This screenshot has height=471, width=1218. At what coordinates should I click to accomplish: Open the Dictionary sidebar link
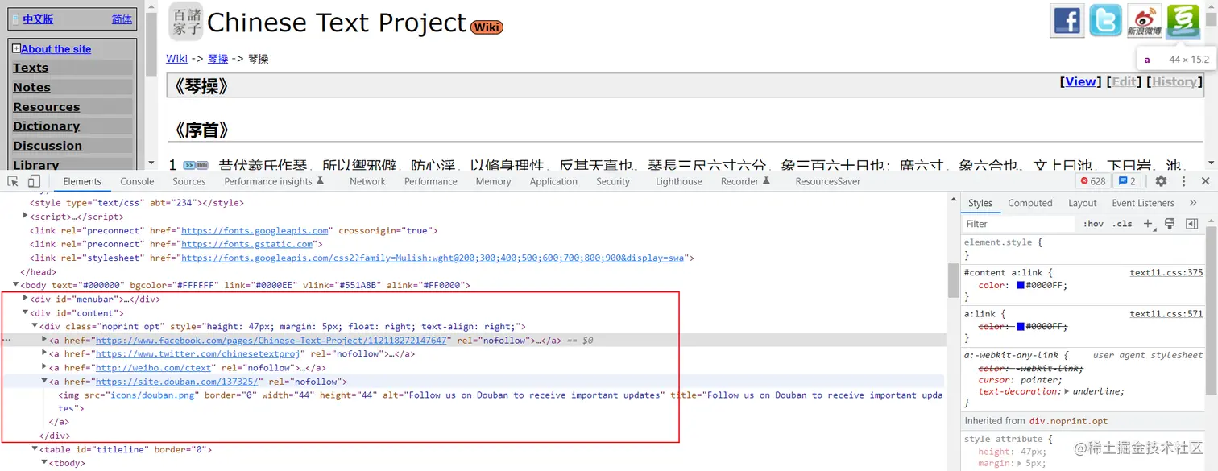[46, 126]
